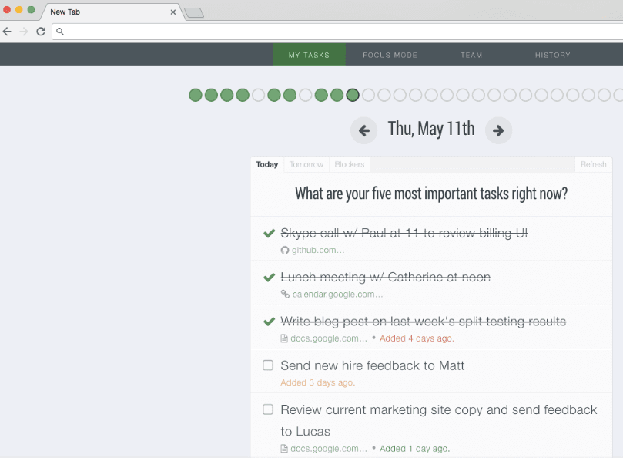Open the History section
623x458 pixels.
pyautogui.click(x=552, y=55)
